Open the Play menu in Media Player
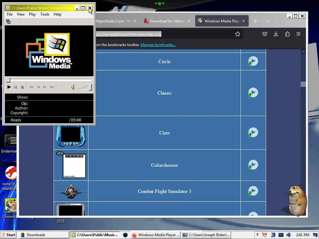319x239 pixels. pyautogui.click(x=32, y=14)
